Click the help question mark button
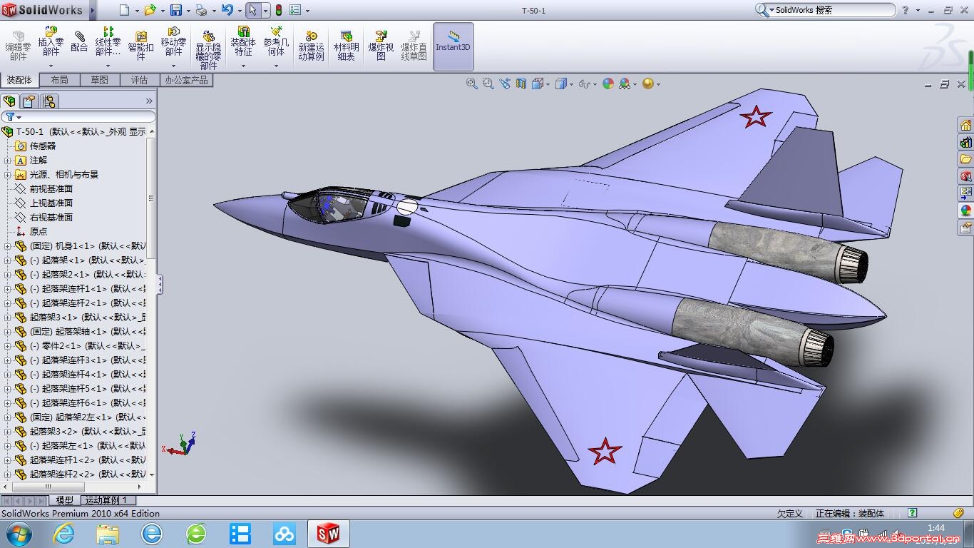 [906, 10]
